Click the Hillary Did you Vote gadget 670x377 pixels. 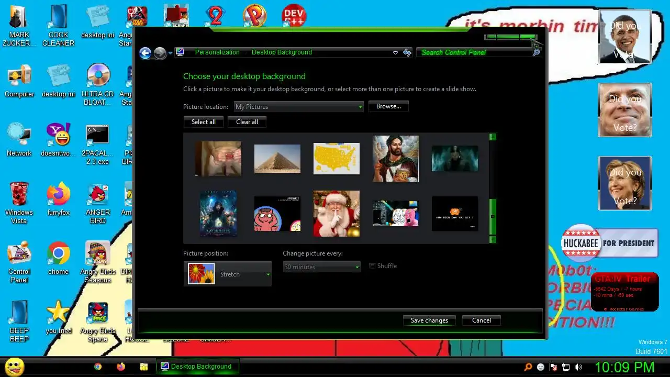(x=624, y=183)
